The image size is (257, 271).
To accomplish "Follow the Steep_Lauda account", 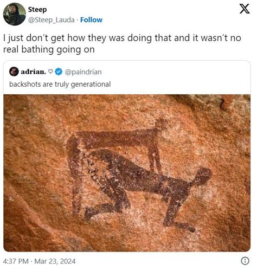I will click(91, 20).
